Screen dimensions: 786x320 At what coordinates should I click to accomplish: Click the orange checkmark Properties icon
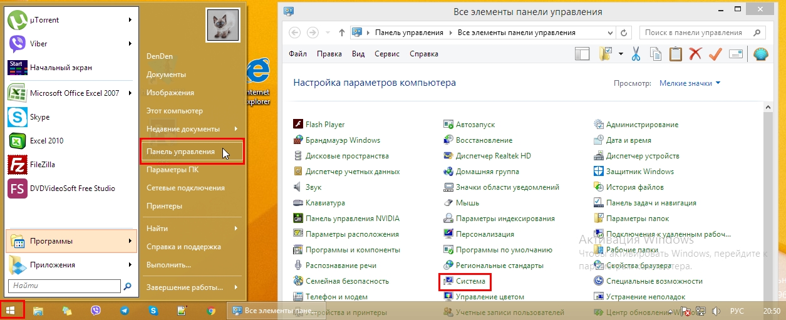(715, 54)
